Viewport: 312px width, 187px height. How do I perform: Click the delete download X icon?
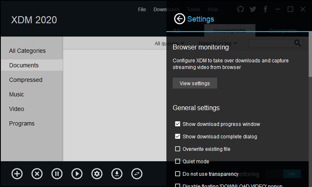coord(37,174)
